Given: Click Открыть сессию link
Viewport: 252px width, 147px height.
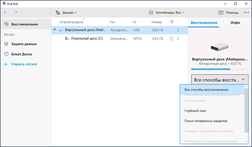Looking at the screenshot, I should point(24,64).
